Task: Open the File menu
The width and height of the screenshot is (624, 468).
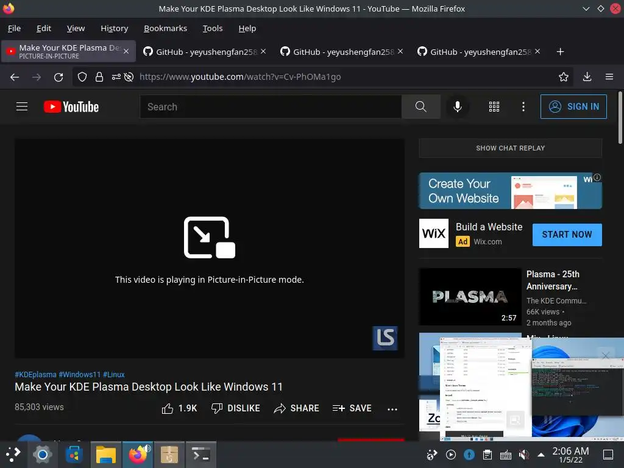Action: [15, 28]
